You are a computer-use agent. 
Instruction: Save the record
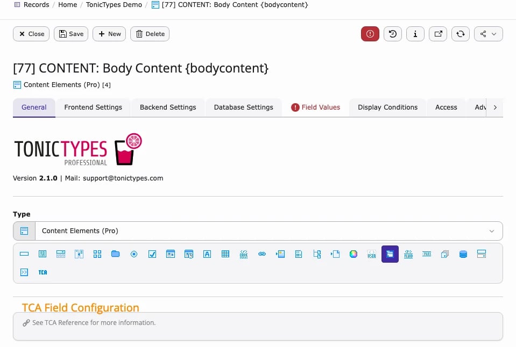tap(71, 34)
